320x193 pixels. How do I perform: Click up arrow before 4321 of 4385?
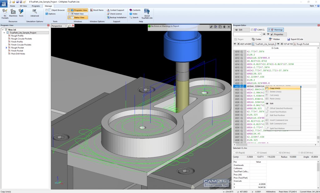coord(238,44)
